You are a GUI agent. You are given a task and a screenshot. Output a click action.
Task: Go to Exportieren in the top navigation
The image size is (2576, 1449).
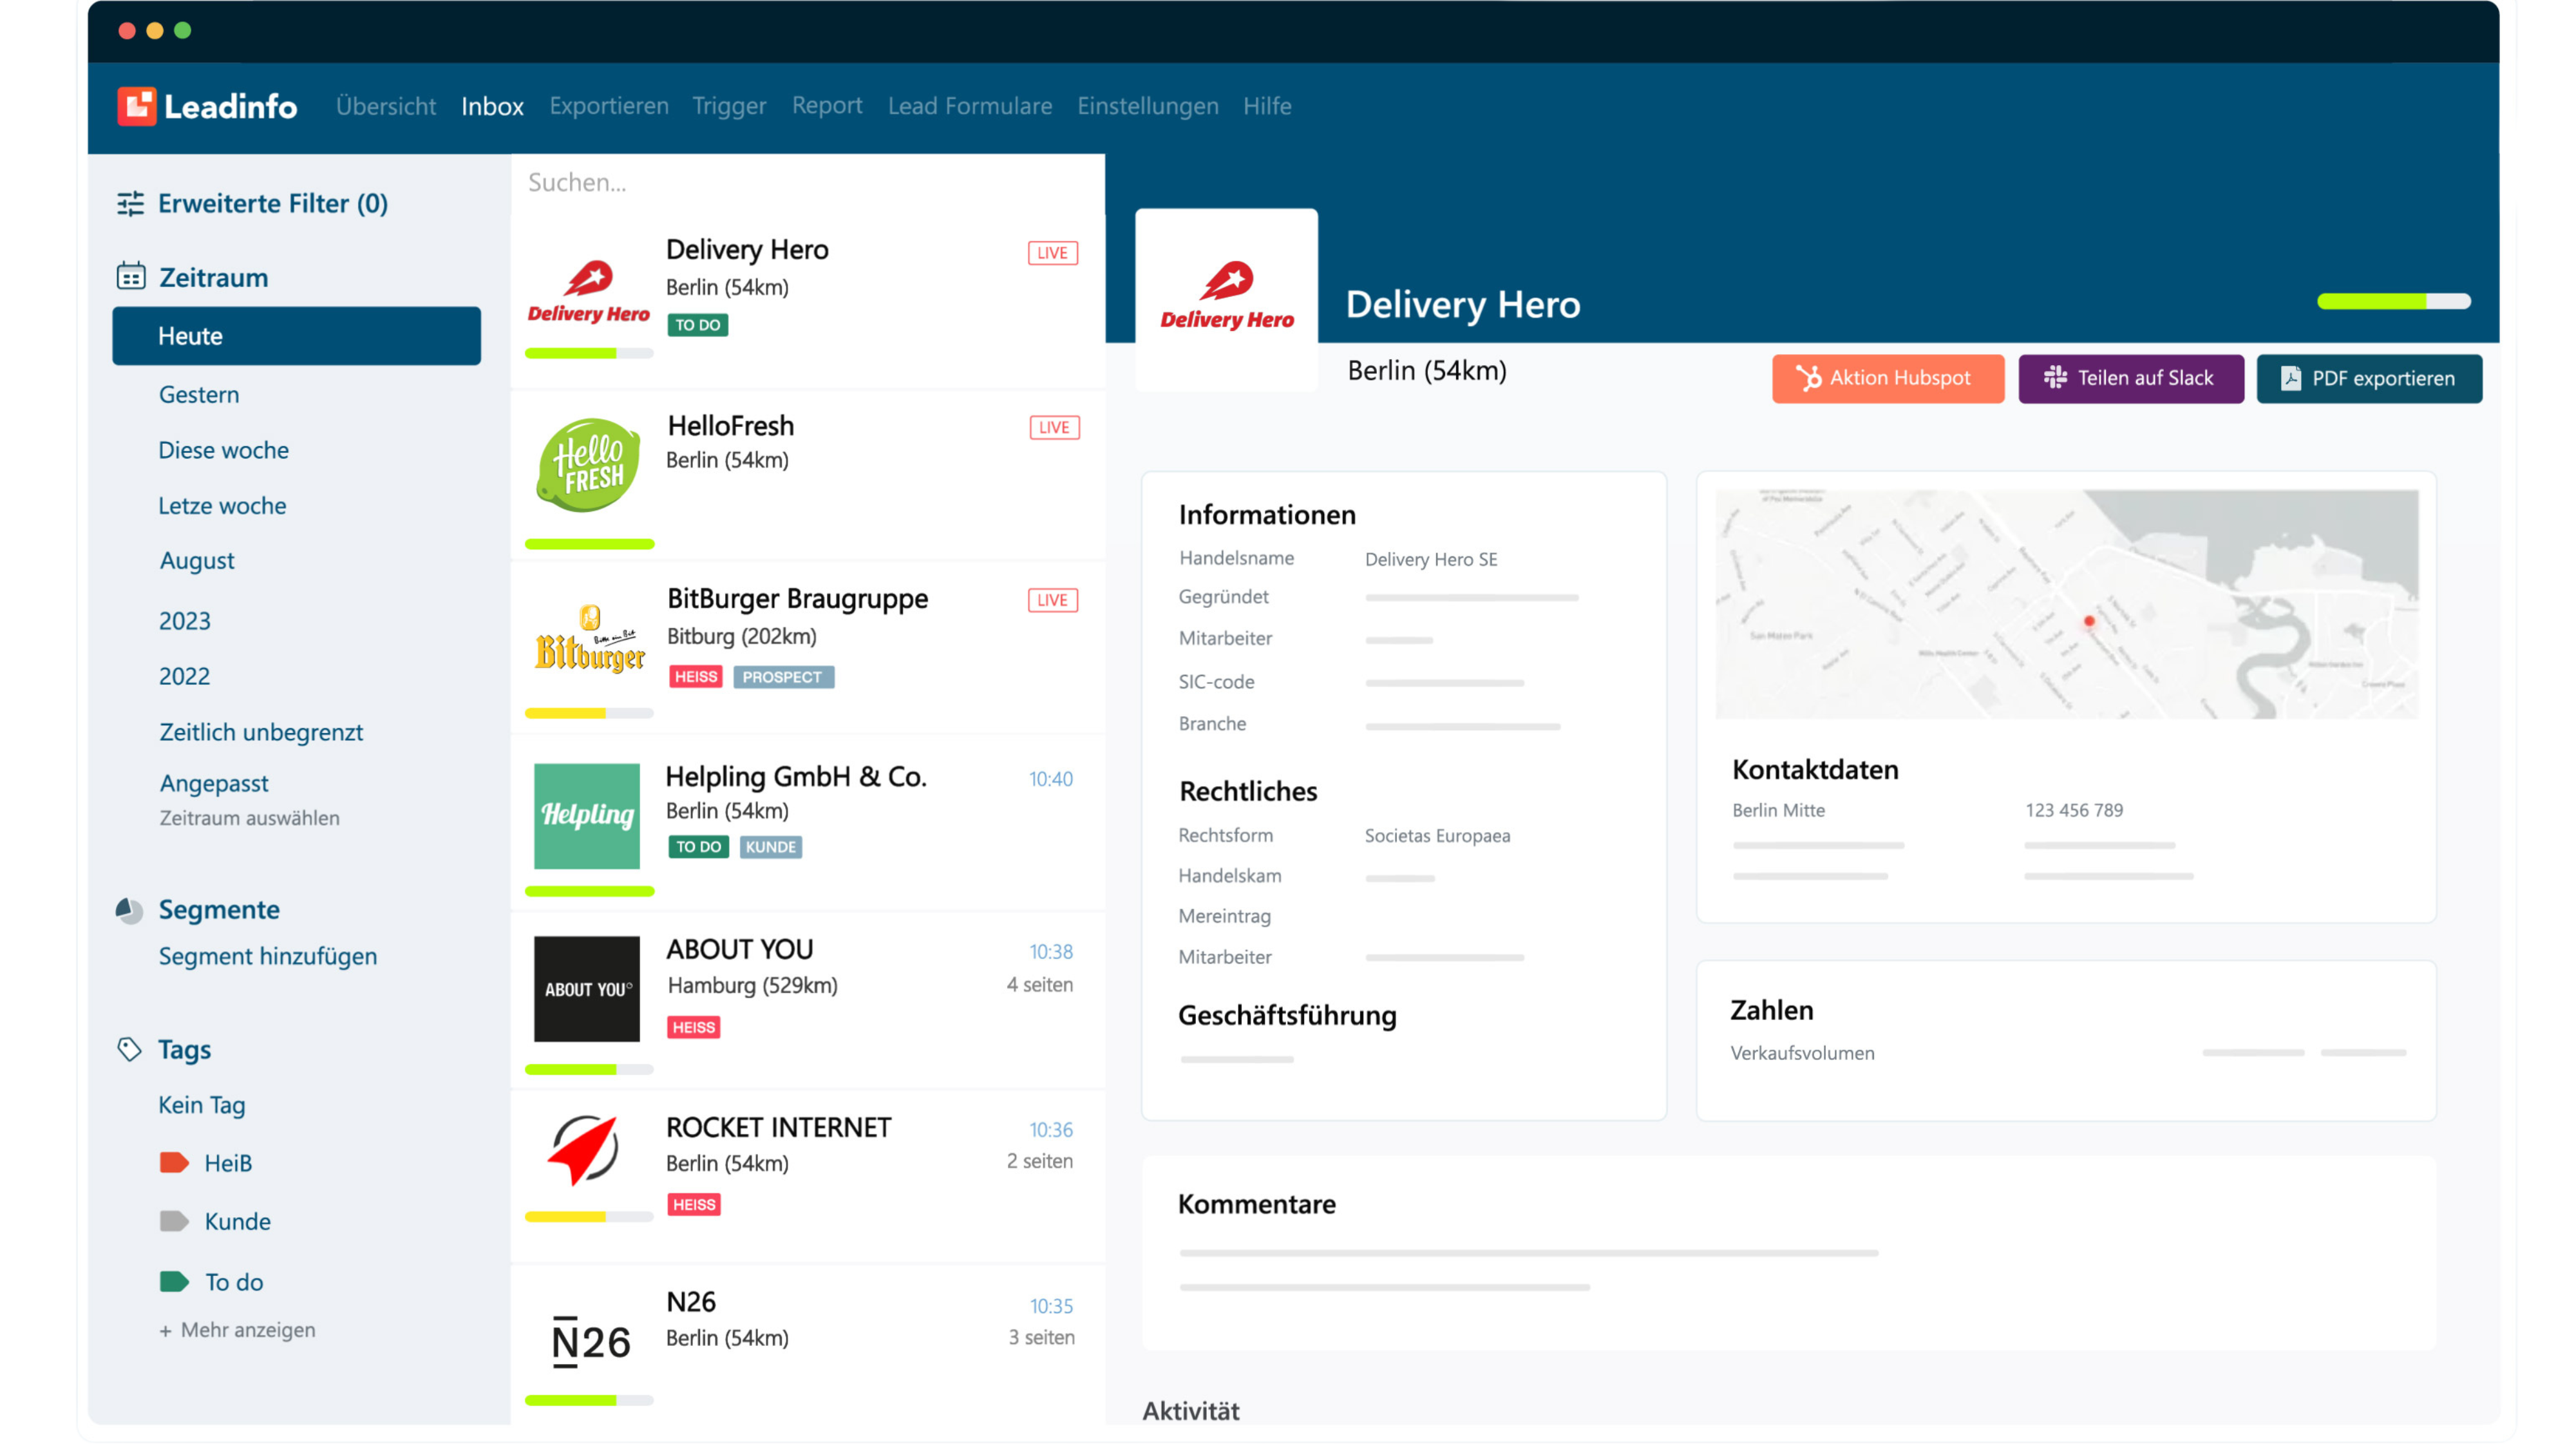click(609, 106)
